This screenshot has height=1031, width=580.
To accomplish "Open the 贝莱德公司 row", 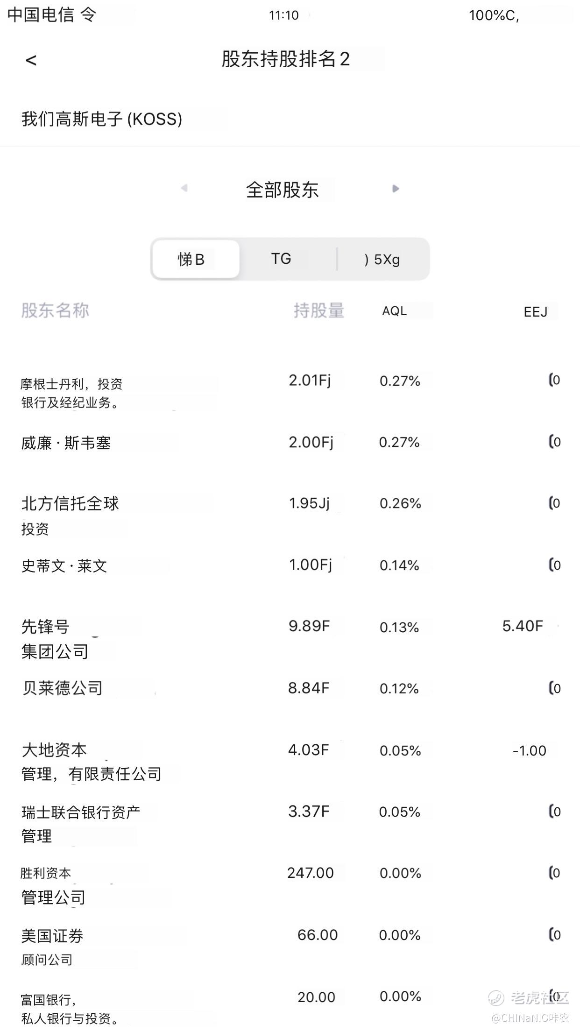I will coord(290,688).
